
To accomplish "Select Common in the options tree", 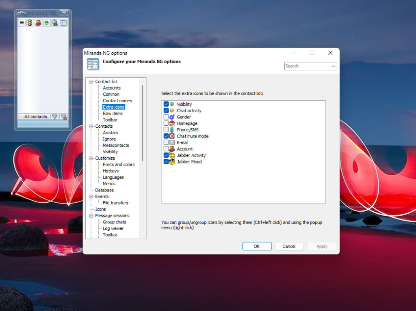I will [111, 94].
